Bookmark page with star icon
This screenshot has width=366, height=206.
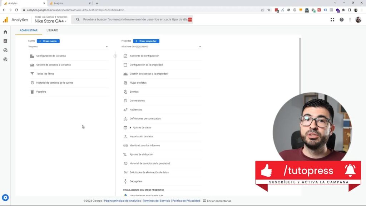point(269,10)
